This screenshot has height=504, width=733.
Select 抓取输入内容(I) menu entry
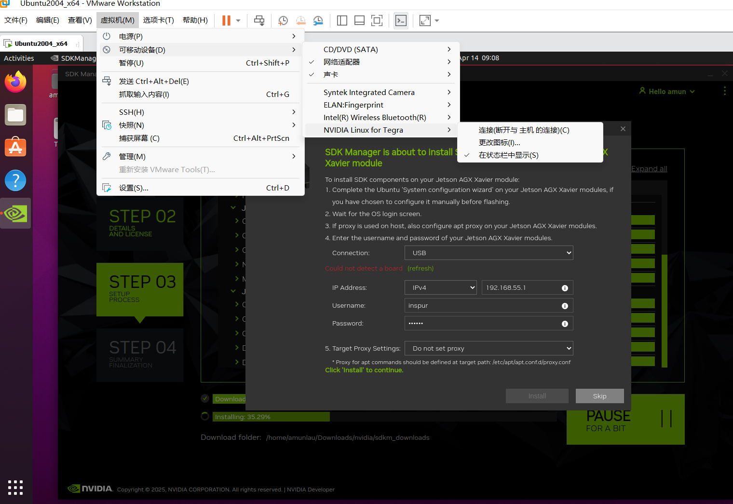(x=201, y=95)
